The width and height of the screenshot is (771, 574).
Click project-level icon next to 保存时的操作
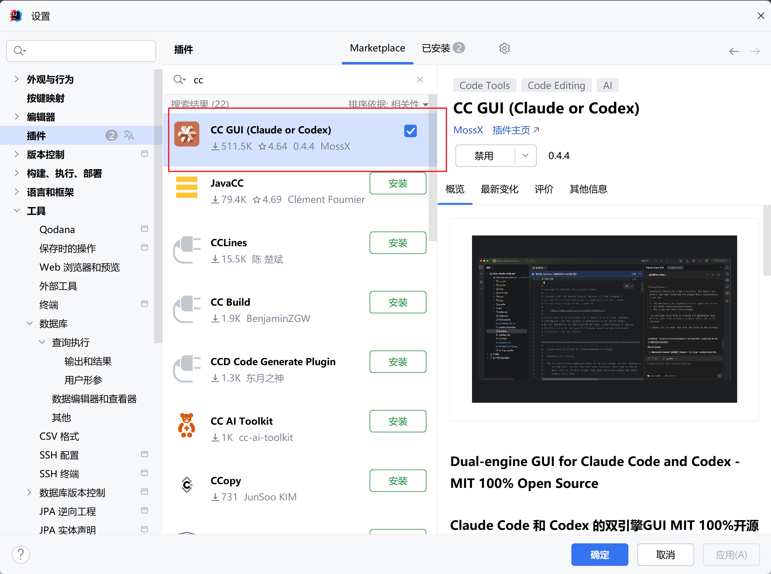144,247
